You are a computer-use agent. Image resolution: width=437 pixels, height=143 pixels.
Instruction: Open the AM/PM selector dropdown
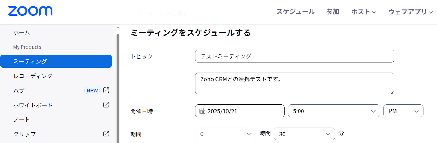coord(403,111)
